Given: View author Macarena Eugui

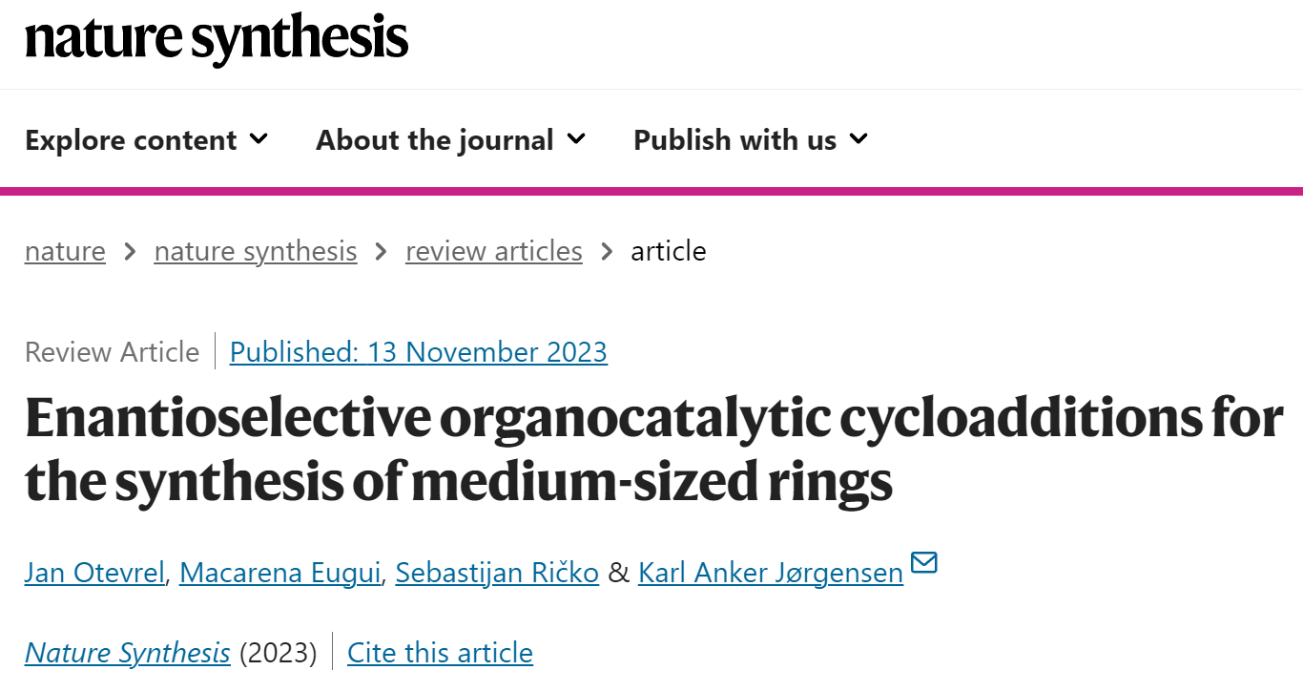Looking at the screenshot, I should pyautogui.click(x=279, y=573).
